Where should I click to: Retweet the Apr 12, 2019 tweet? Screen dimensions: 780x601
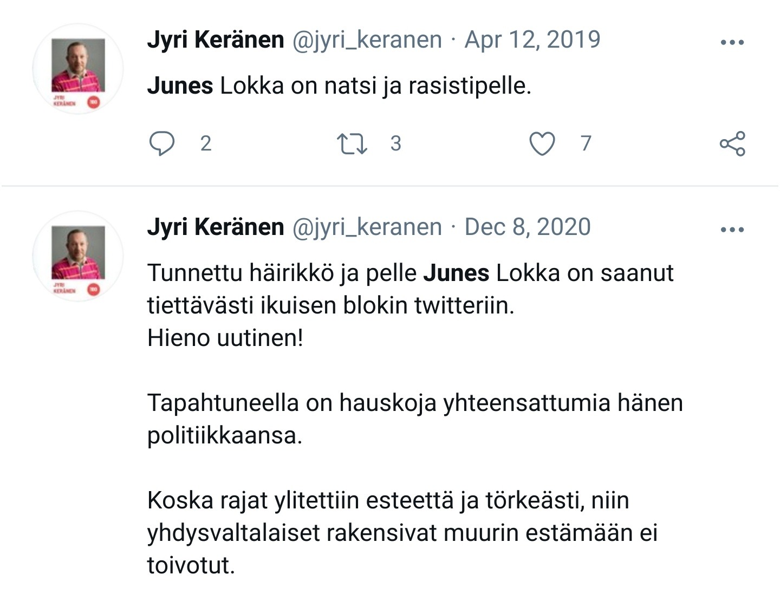point(352,144)
